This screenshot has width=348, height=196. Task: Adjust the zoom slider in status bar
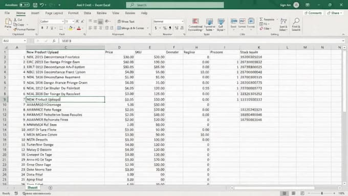pos(321,193)
